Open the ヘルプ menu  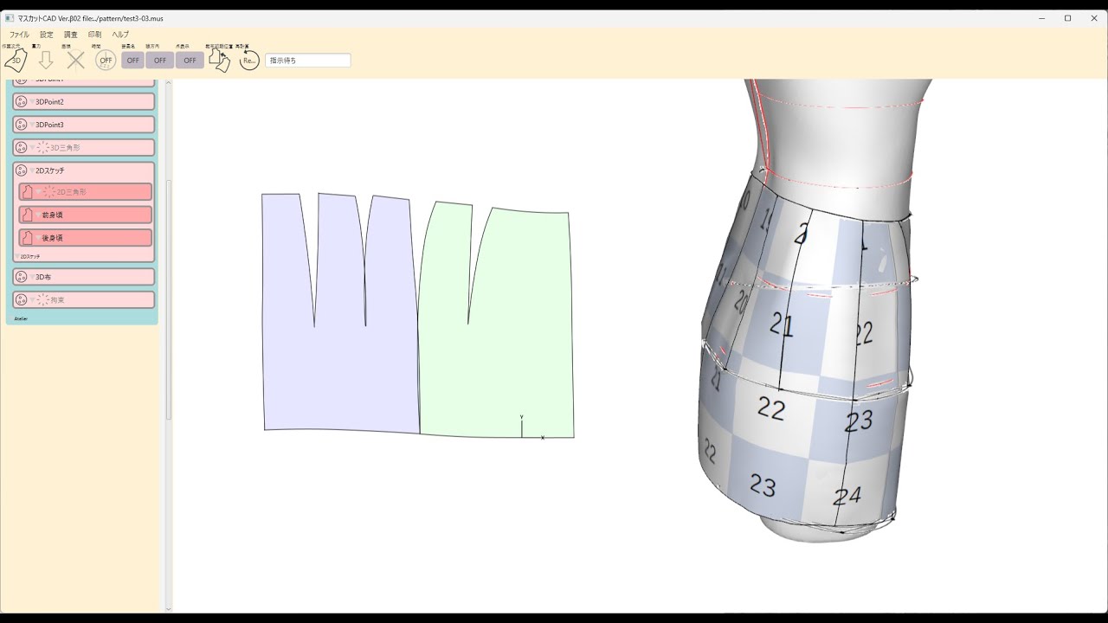click(120, 35)
